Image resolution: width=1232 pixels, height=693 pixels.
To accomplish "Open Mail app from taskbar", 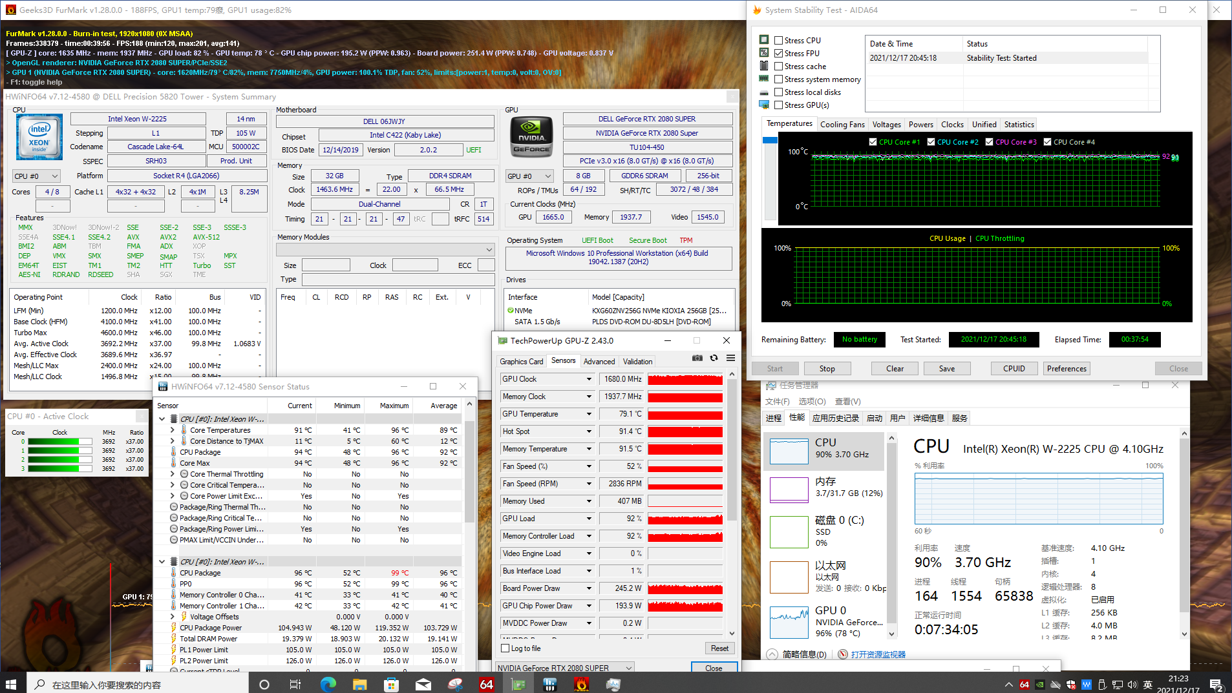I will pyautogui.click(x=423, y=685).
